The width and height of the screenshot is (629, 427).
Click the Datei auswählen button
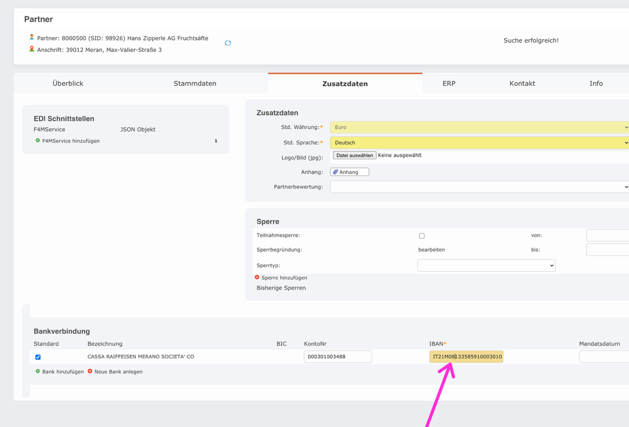[x=355, y=155]
